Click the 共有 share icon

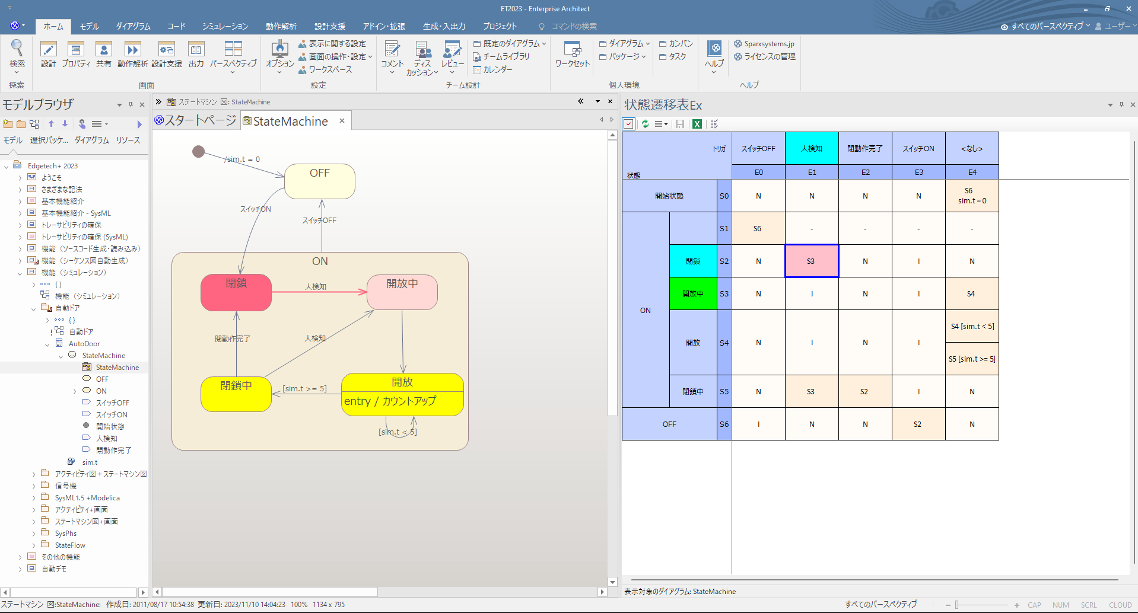pyautogui.click(x=104, y=55)
